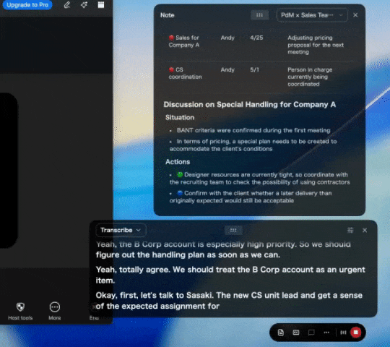Viewport: 390px width, 347px height.
Task: Toggle the captions icon in bottom pill toolbar
Action: [296, 333]
